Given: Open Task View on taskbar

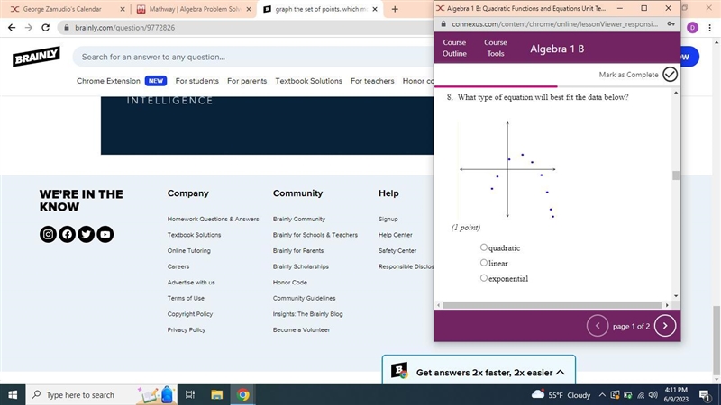Looking at the screenshot, I should pos(190,395).
